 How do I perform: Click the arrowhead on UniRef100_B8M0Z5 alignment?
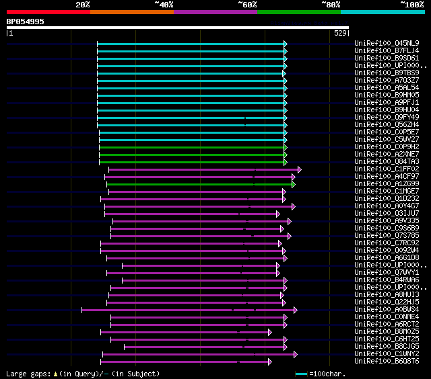pos(270,332)
